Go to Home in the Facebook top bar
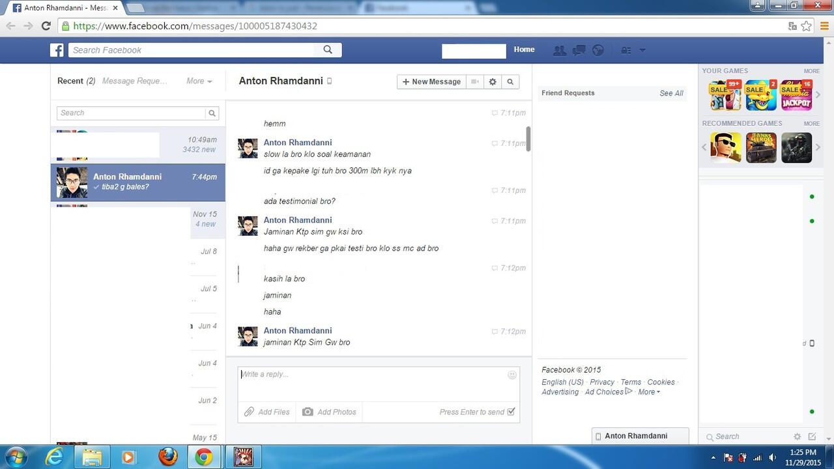 [524, 50]
